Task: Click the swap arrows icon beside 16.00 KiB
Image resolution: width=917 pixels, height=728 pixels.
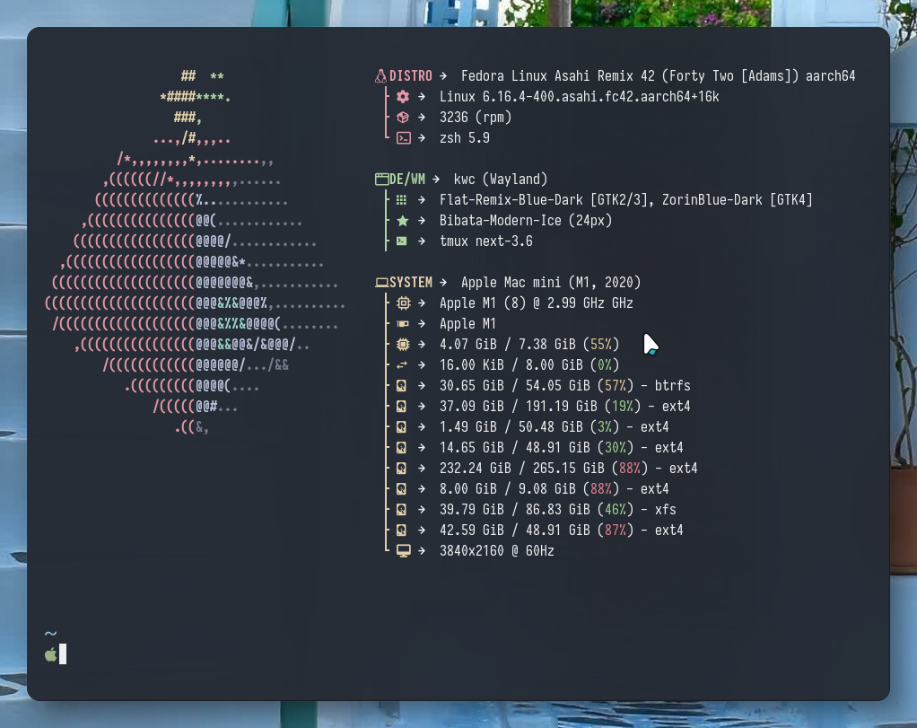Action: click(x=402, y=365)
